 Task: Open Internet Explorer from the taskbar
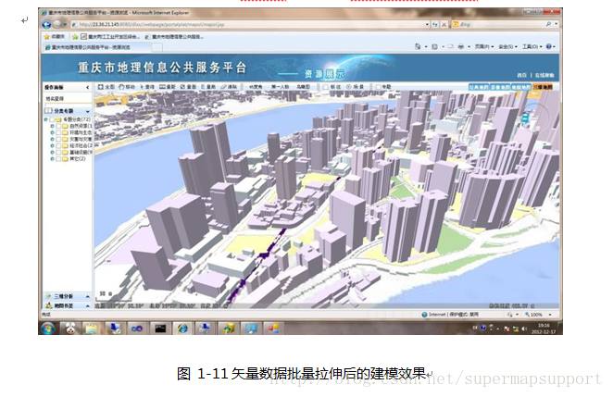(183, 328)
